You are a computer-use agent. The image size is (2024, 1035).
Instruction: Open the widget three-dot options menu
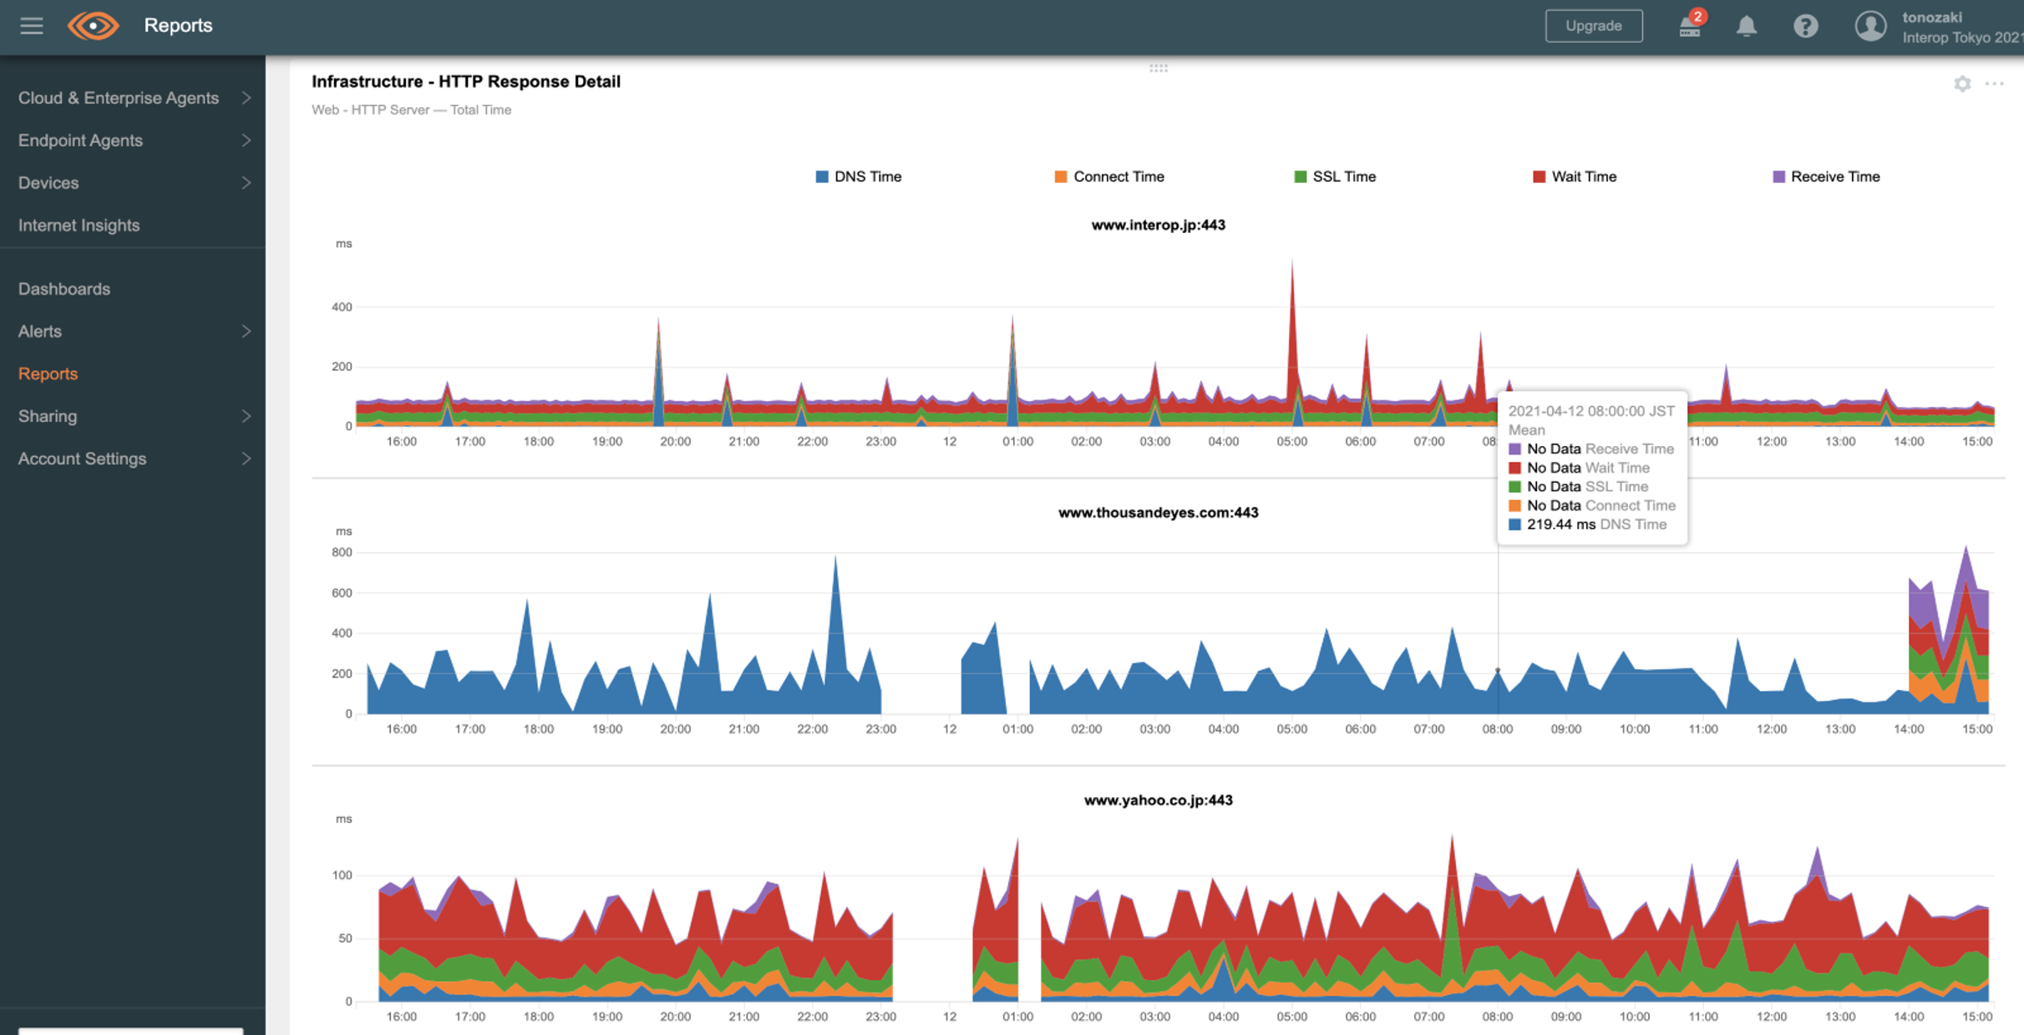tap(1995, 84)
